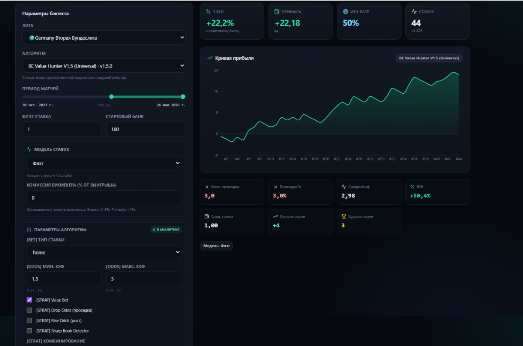This screenshot has height=346, width=523.
Task: Open the Тип ставки home dropdown
Action: coord(104,252)
